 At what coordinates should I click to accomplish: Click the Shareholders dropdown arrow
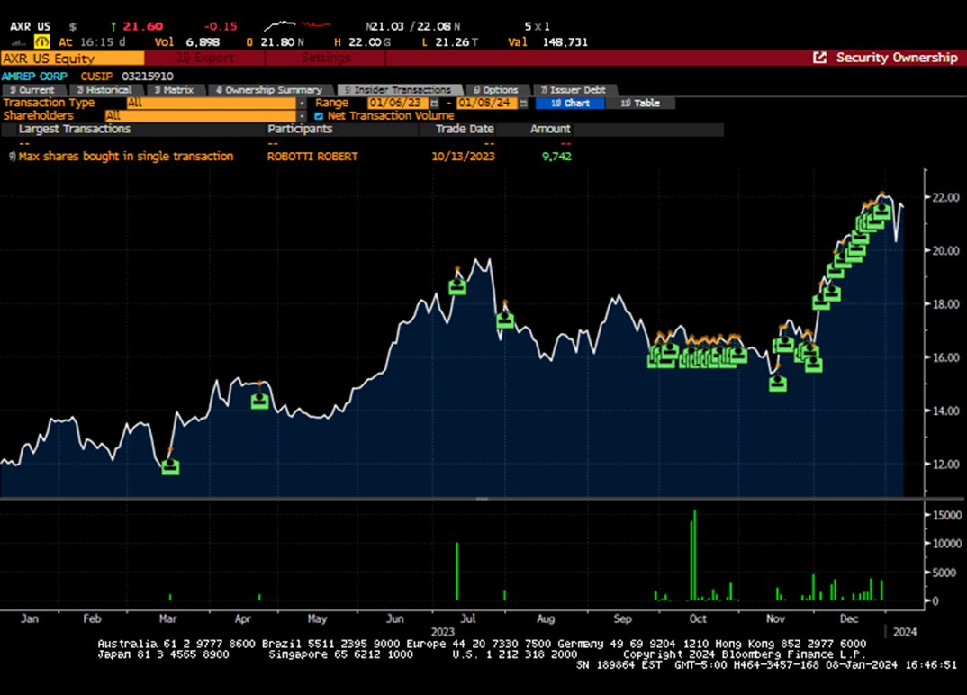pos(302,116)
